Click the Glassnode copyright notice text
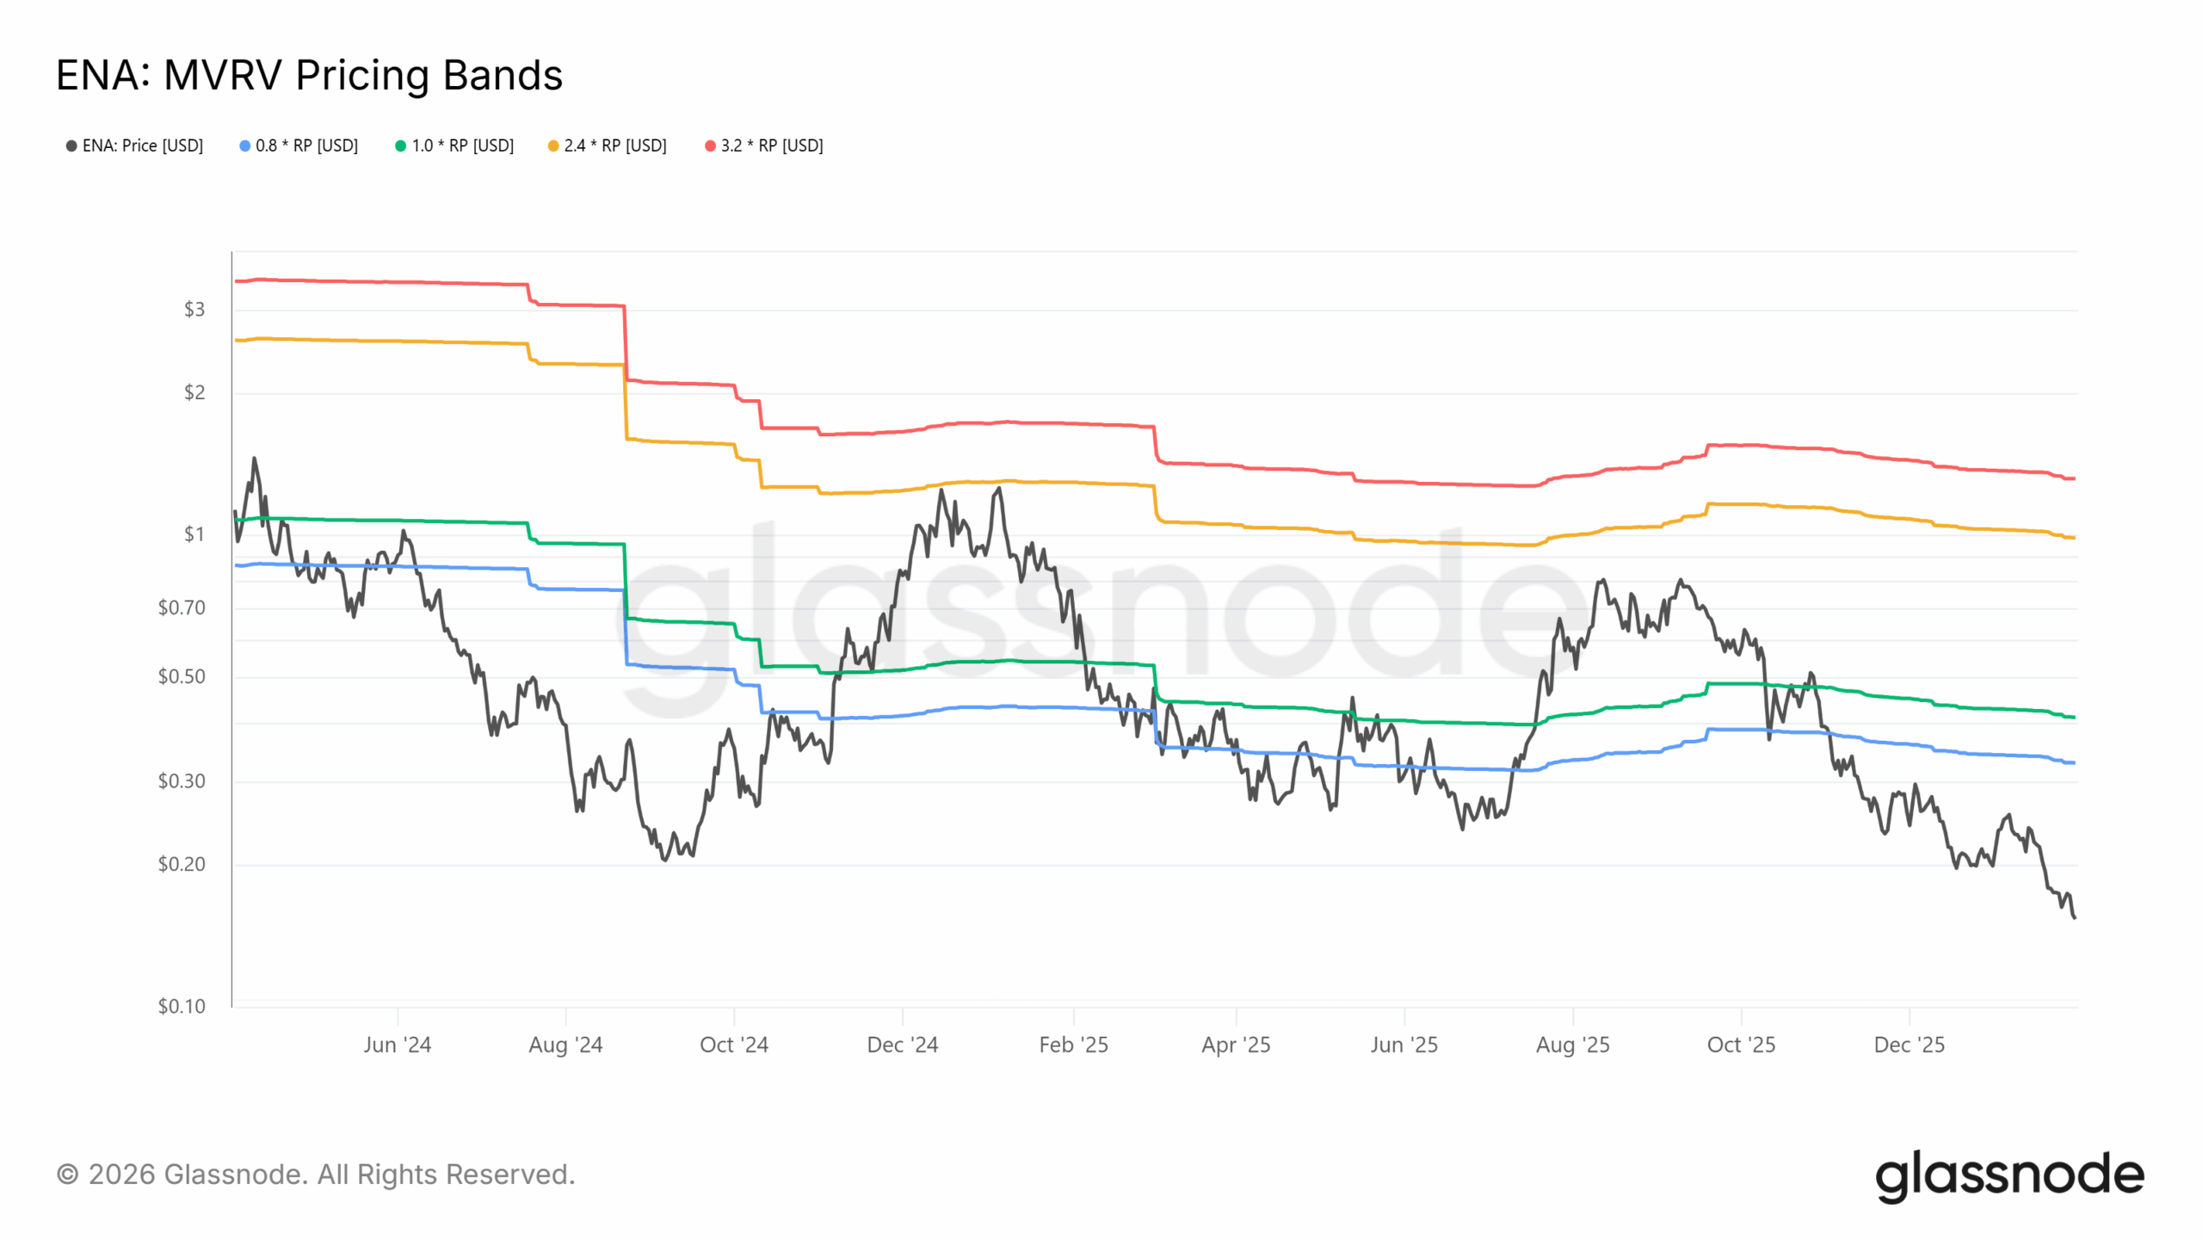The image size is (2203, 1239). tap(316, 1174)
